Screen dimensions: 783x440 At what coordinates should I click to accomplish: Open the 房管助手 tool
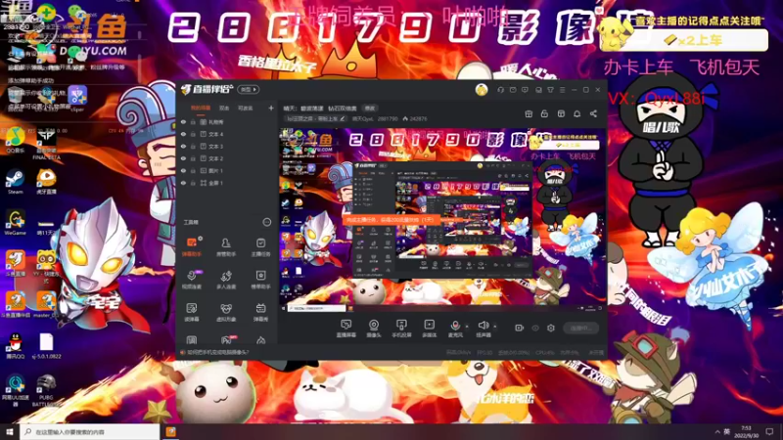coord(226,246)
